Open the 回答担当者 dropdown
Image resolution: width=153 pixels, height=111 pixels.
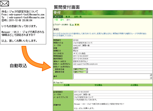click(x=81, y=69)
